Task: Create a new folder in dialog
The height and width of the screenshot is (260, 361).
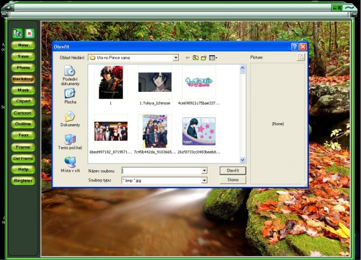Action: pos(204,58)
